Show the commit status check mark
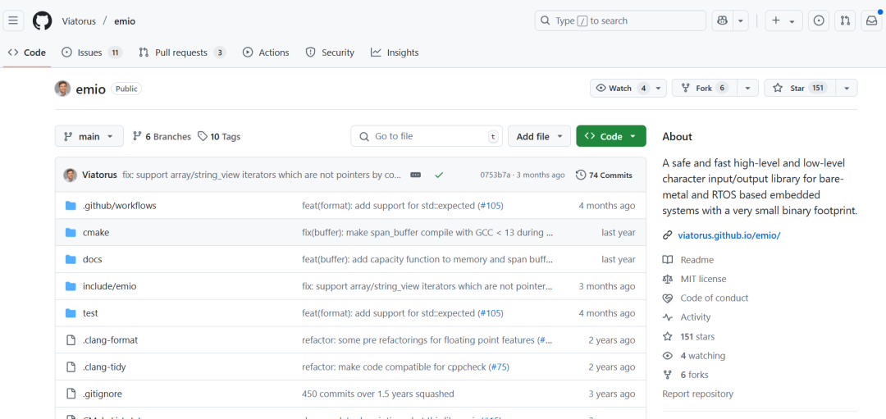 [x=439, y=175]
